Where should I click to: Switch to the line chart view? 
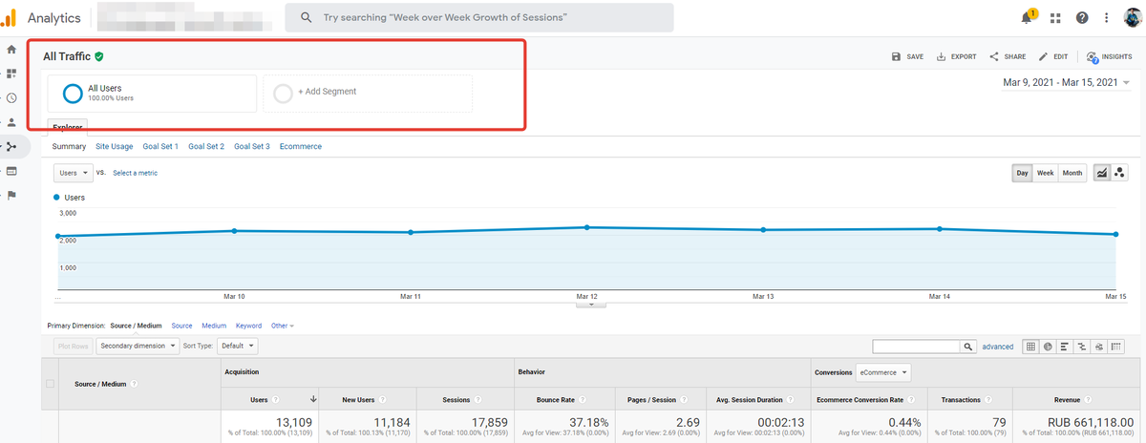pyautogui.click(x=1102, y=173)
